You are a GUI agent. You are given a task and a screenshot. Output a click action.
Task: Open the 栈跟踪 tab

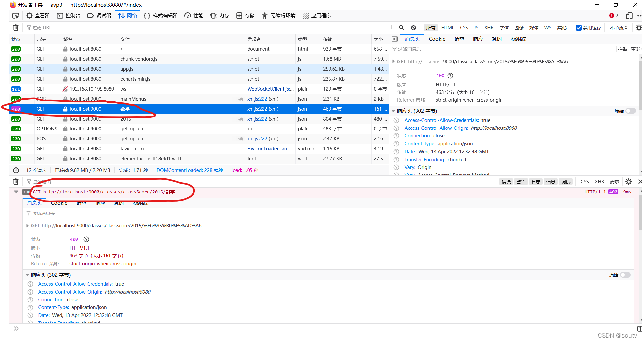(519, 39)
